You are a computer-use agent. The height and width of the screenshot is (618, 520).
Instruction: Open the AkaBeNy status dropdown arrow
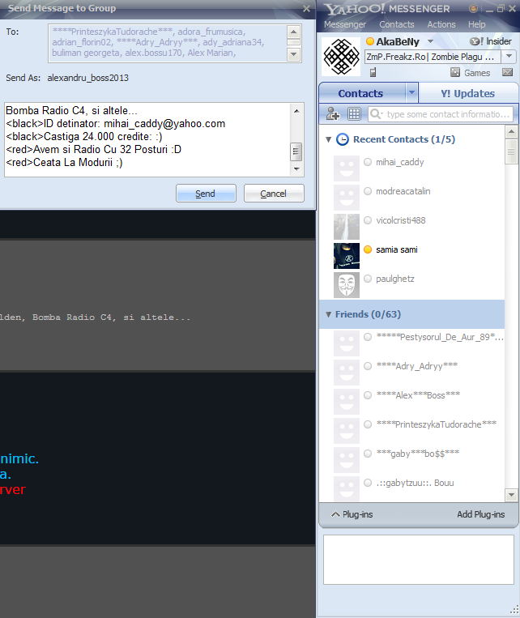coord(431,41)
